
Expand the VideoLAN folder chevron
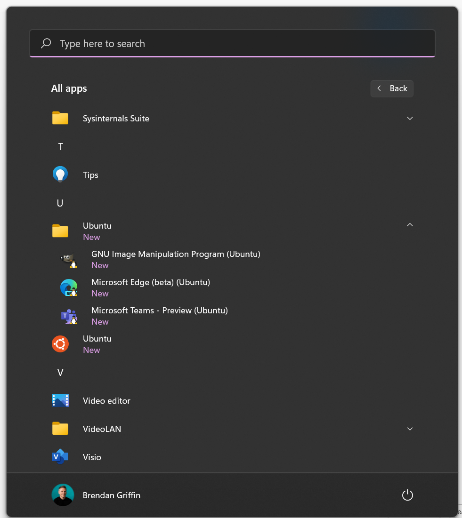(410, 429)
